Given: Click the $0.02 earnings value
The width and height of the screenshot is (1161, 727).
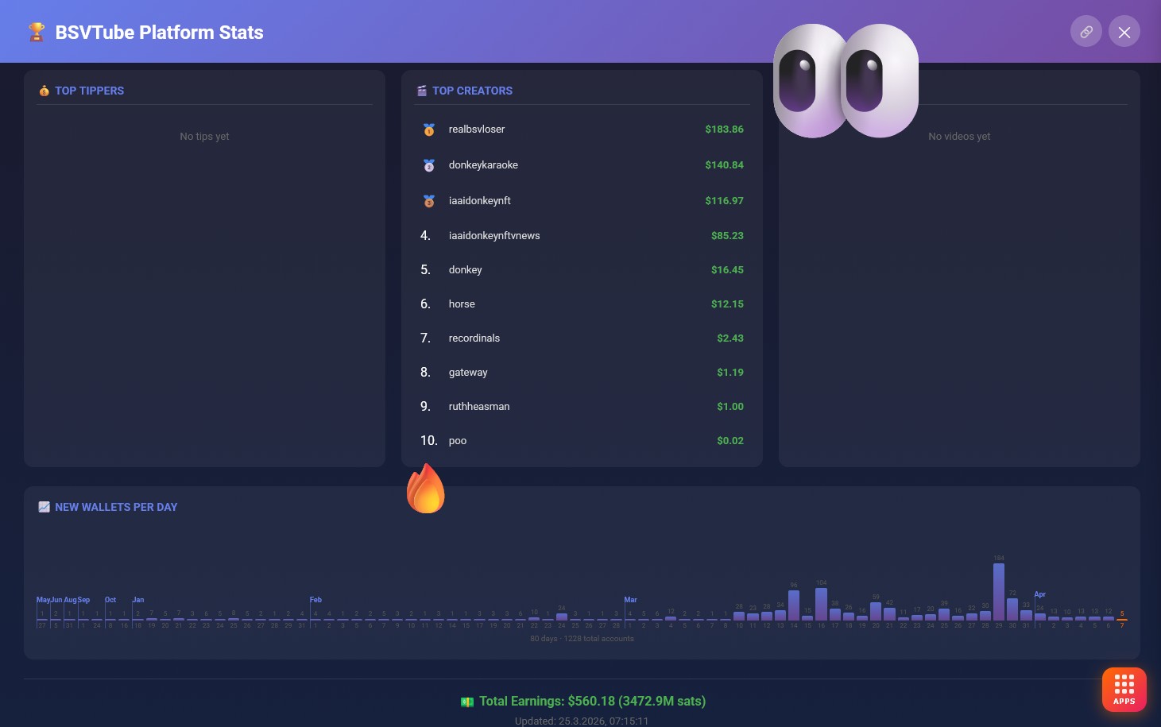Looking at the screenshot, I should click(x=730, y=441).
